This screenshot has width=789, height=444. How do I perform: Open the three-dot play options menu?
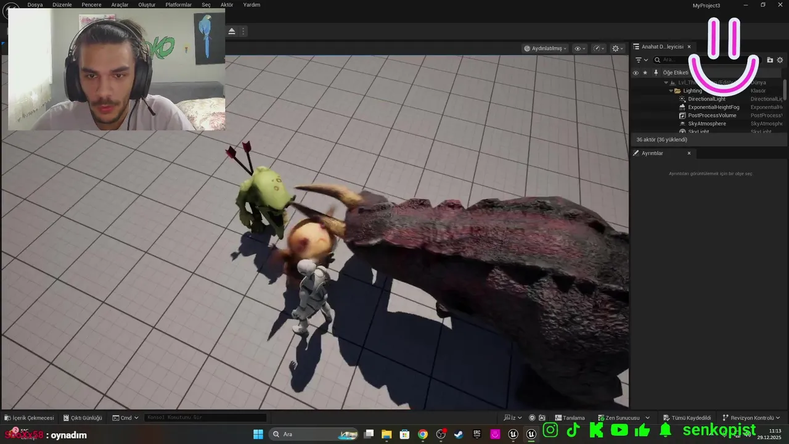tap(243, 31)
